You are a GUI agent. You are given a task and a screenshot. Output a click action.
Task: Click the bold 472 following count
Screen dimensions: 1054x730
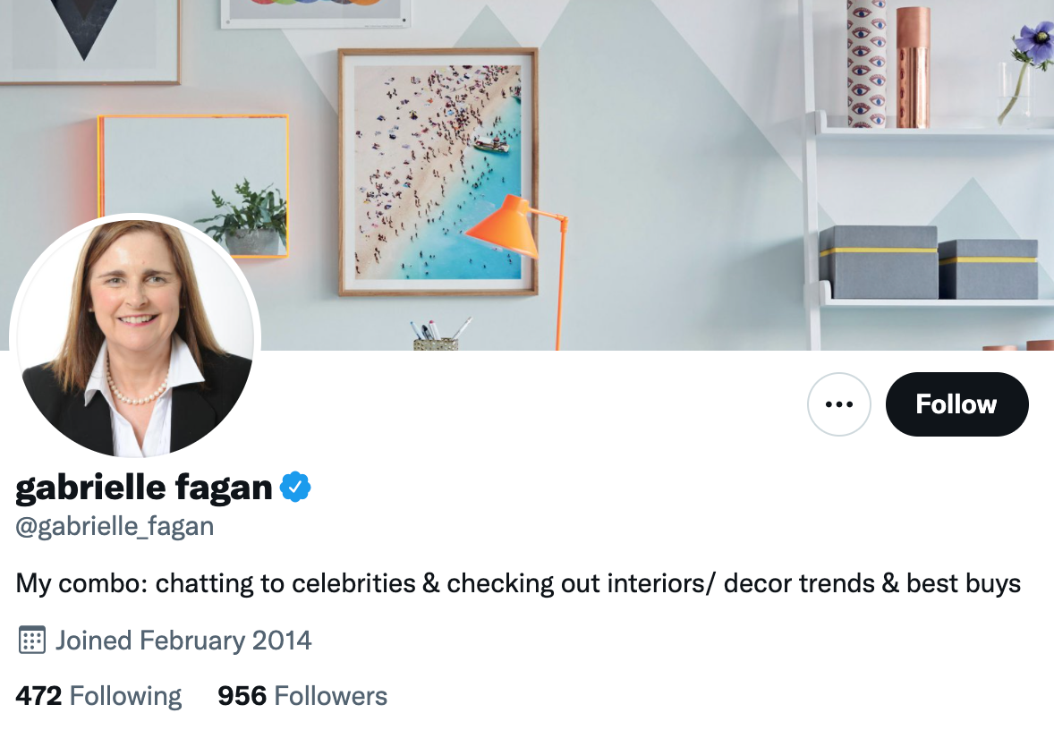[x=38, y=695]
